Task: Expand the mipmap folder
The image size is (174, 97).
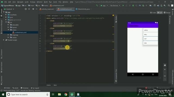Action: pos(8,35)
